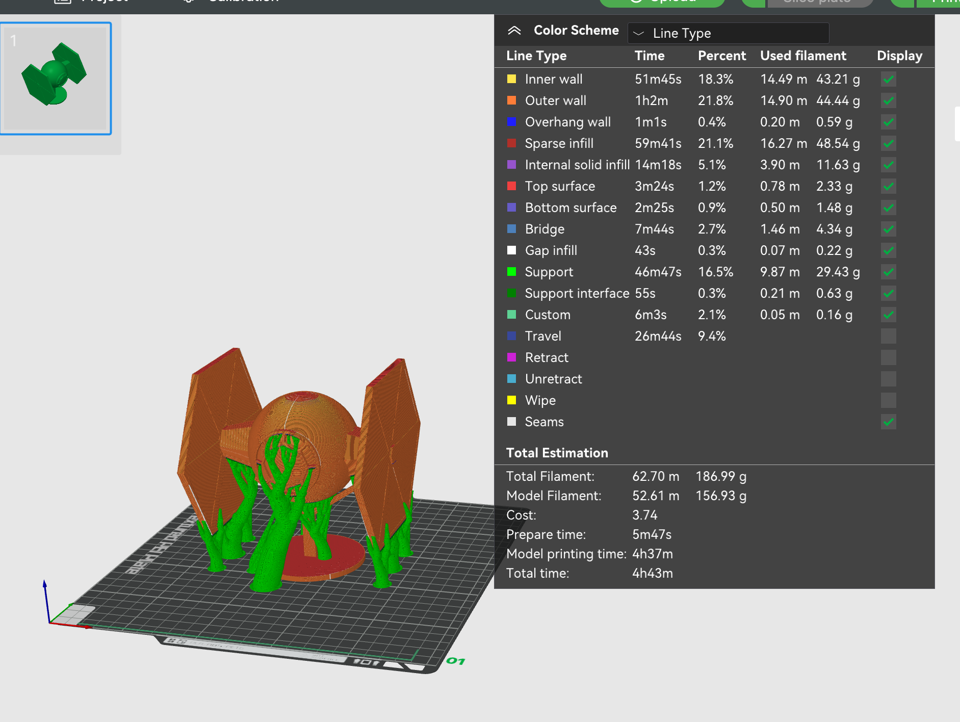Toggle Custom display checkbox
The width and height of the screenshot is (960, 722).
coord(888,315)
